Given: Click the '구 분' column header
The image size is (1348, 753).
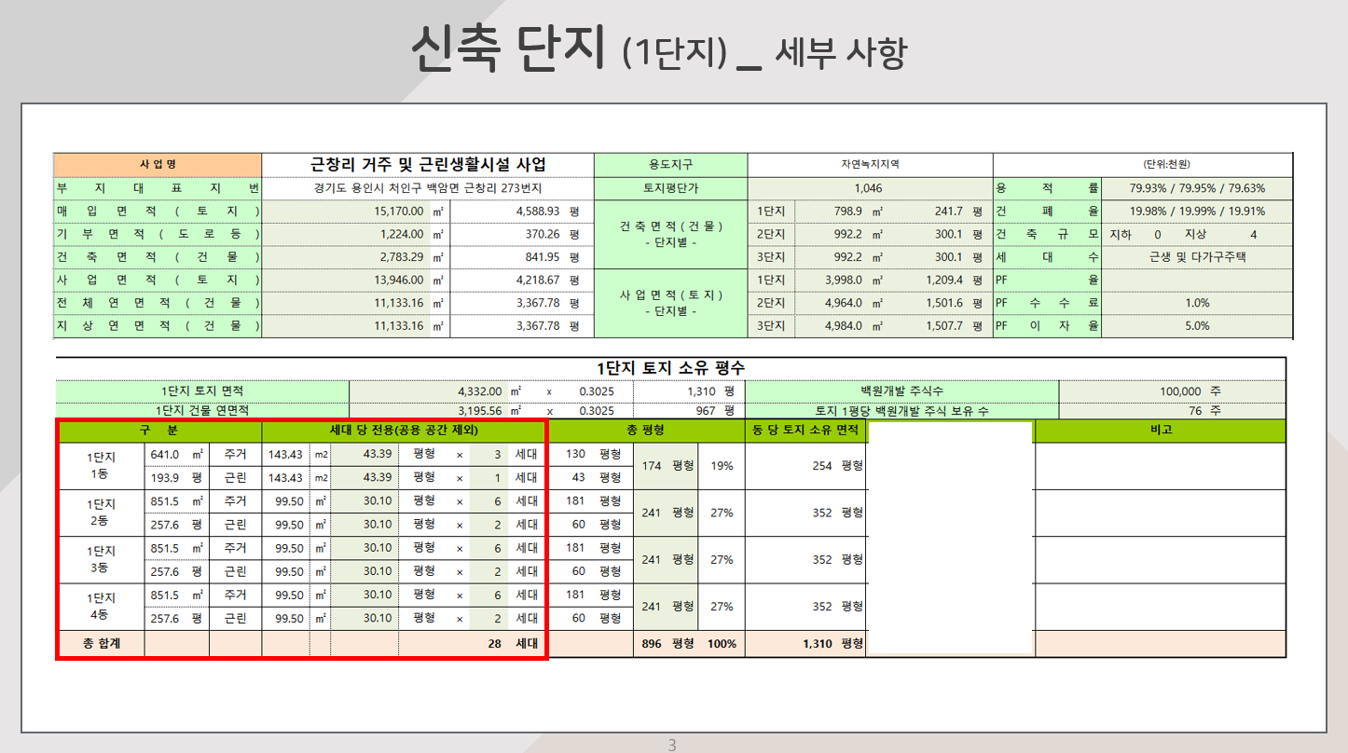Looking at the screenshot, I should coord(158,431).
